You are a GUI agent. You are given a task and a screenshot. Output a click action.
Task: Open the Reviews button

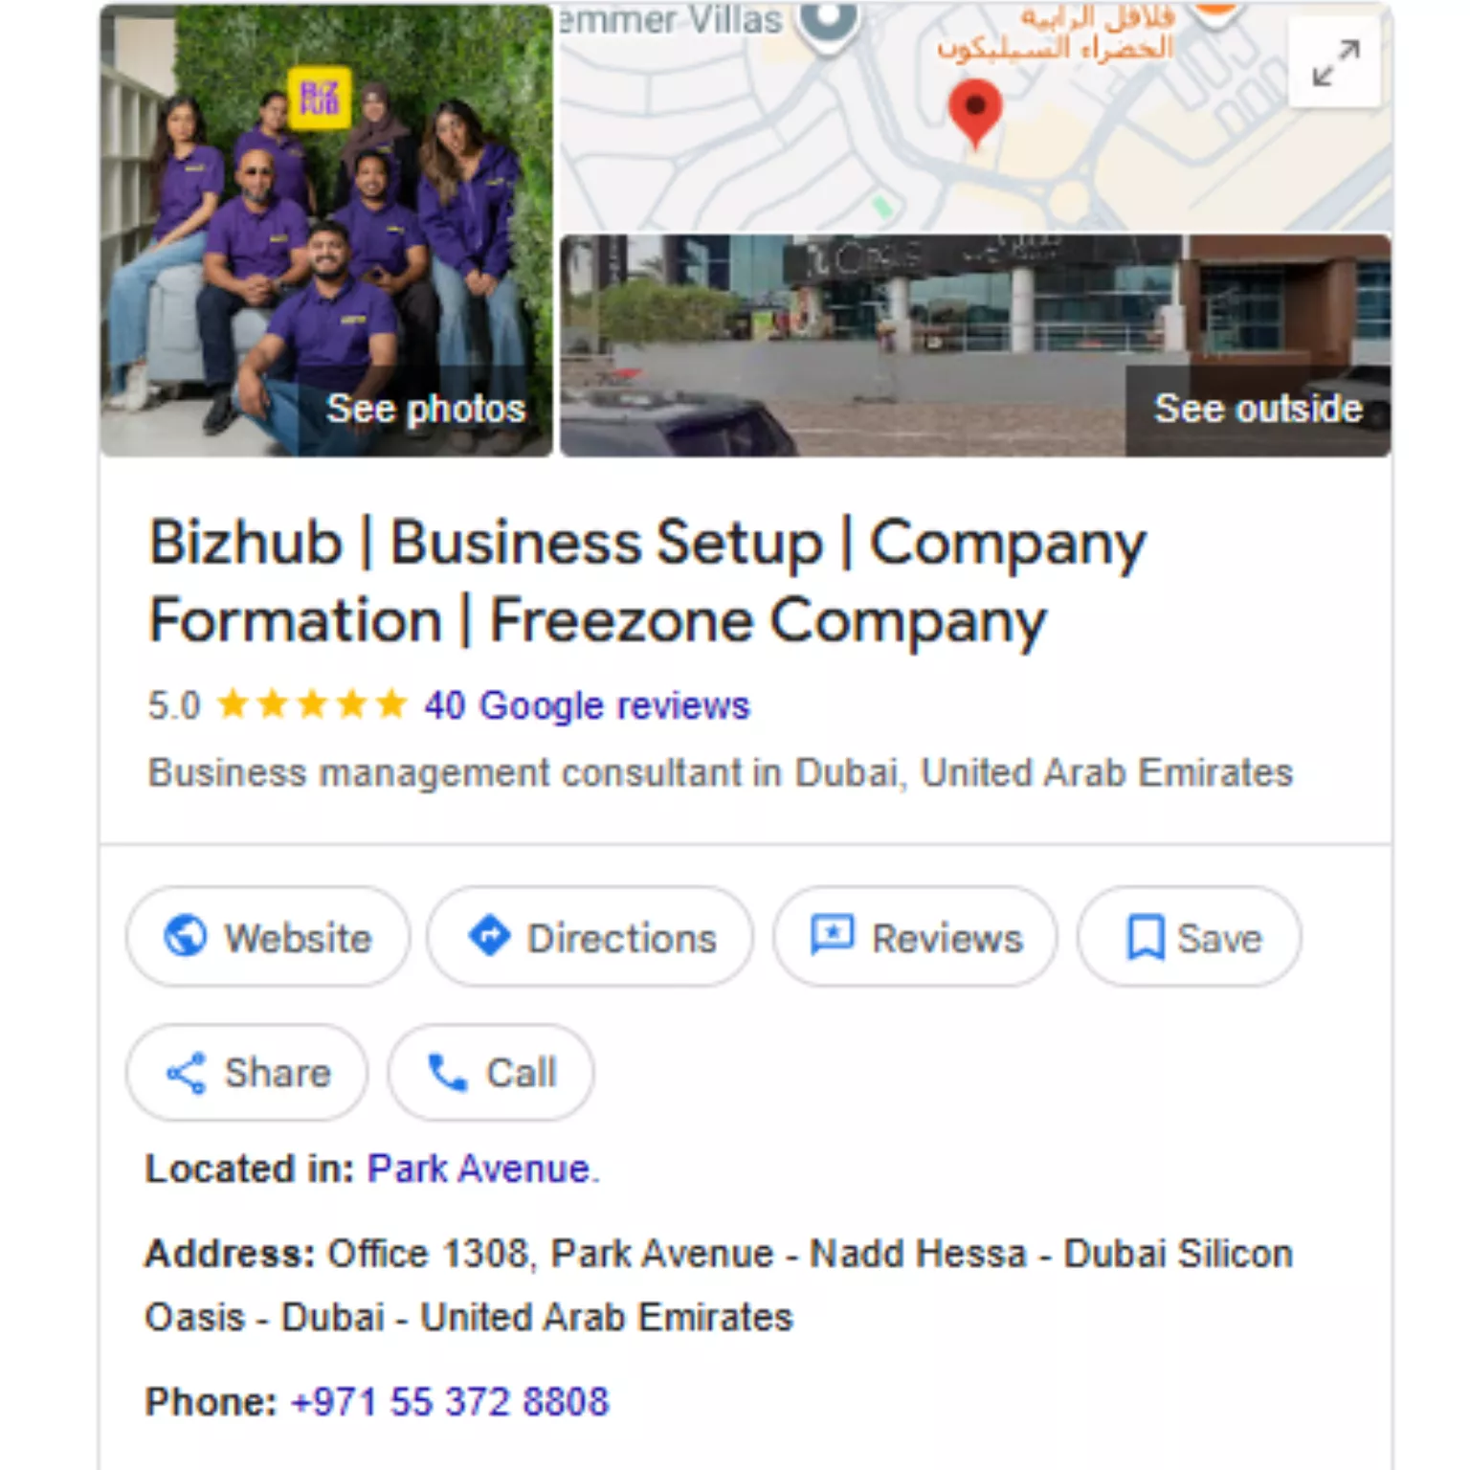pyautogui.click(x=916, y=937)
